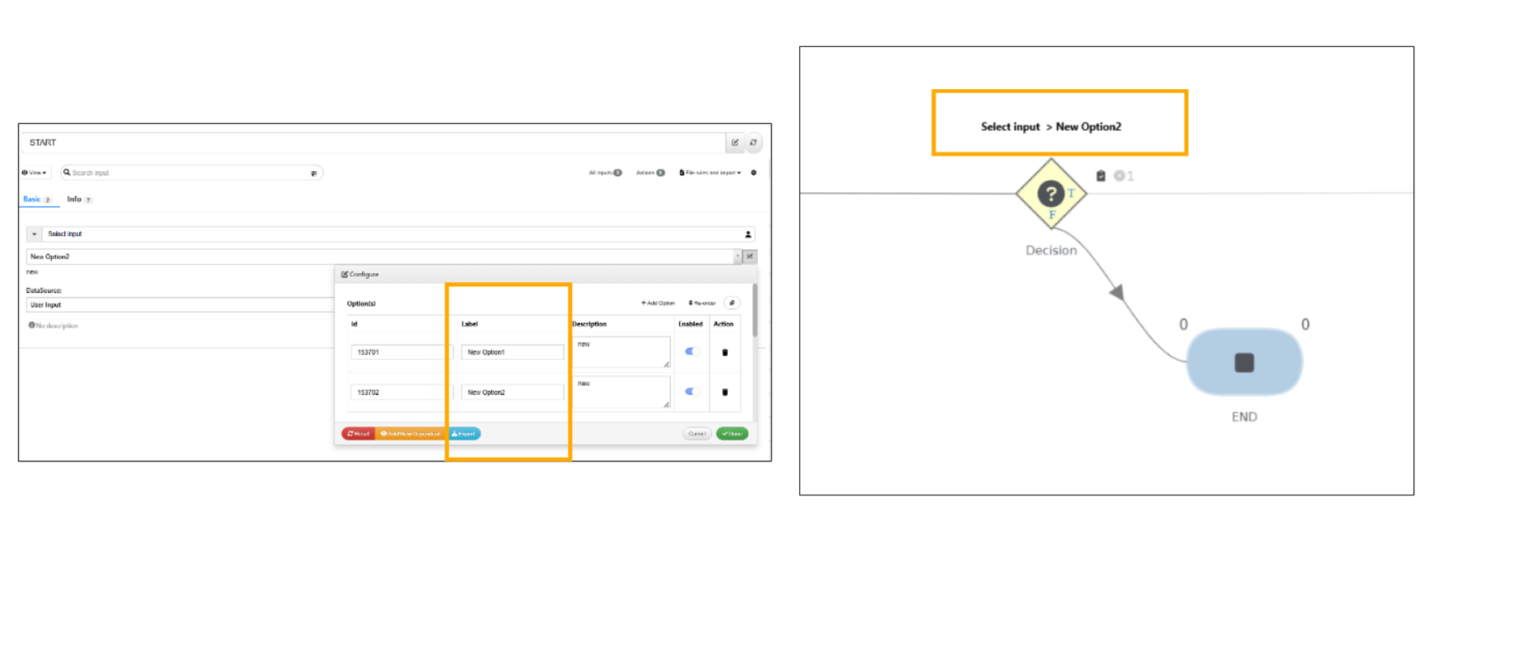
Task: Open the View dropdown
Action: click(x=34, y=173)
